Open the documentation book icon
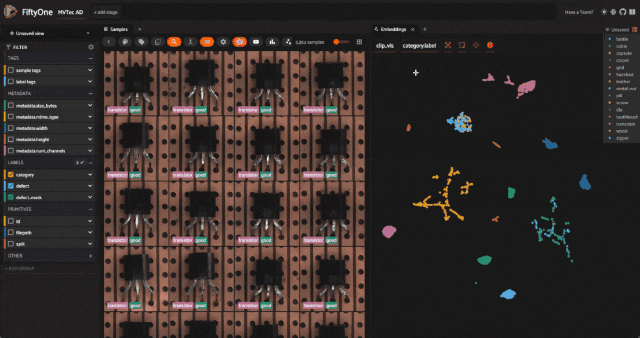 pos(632,12)
